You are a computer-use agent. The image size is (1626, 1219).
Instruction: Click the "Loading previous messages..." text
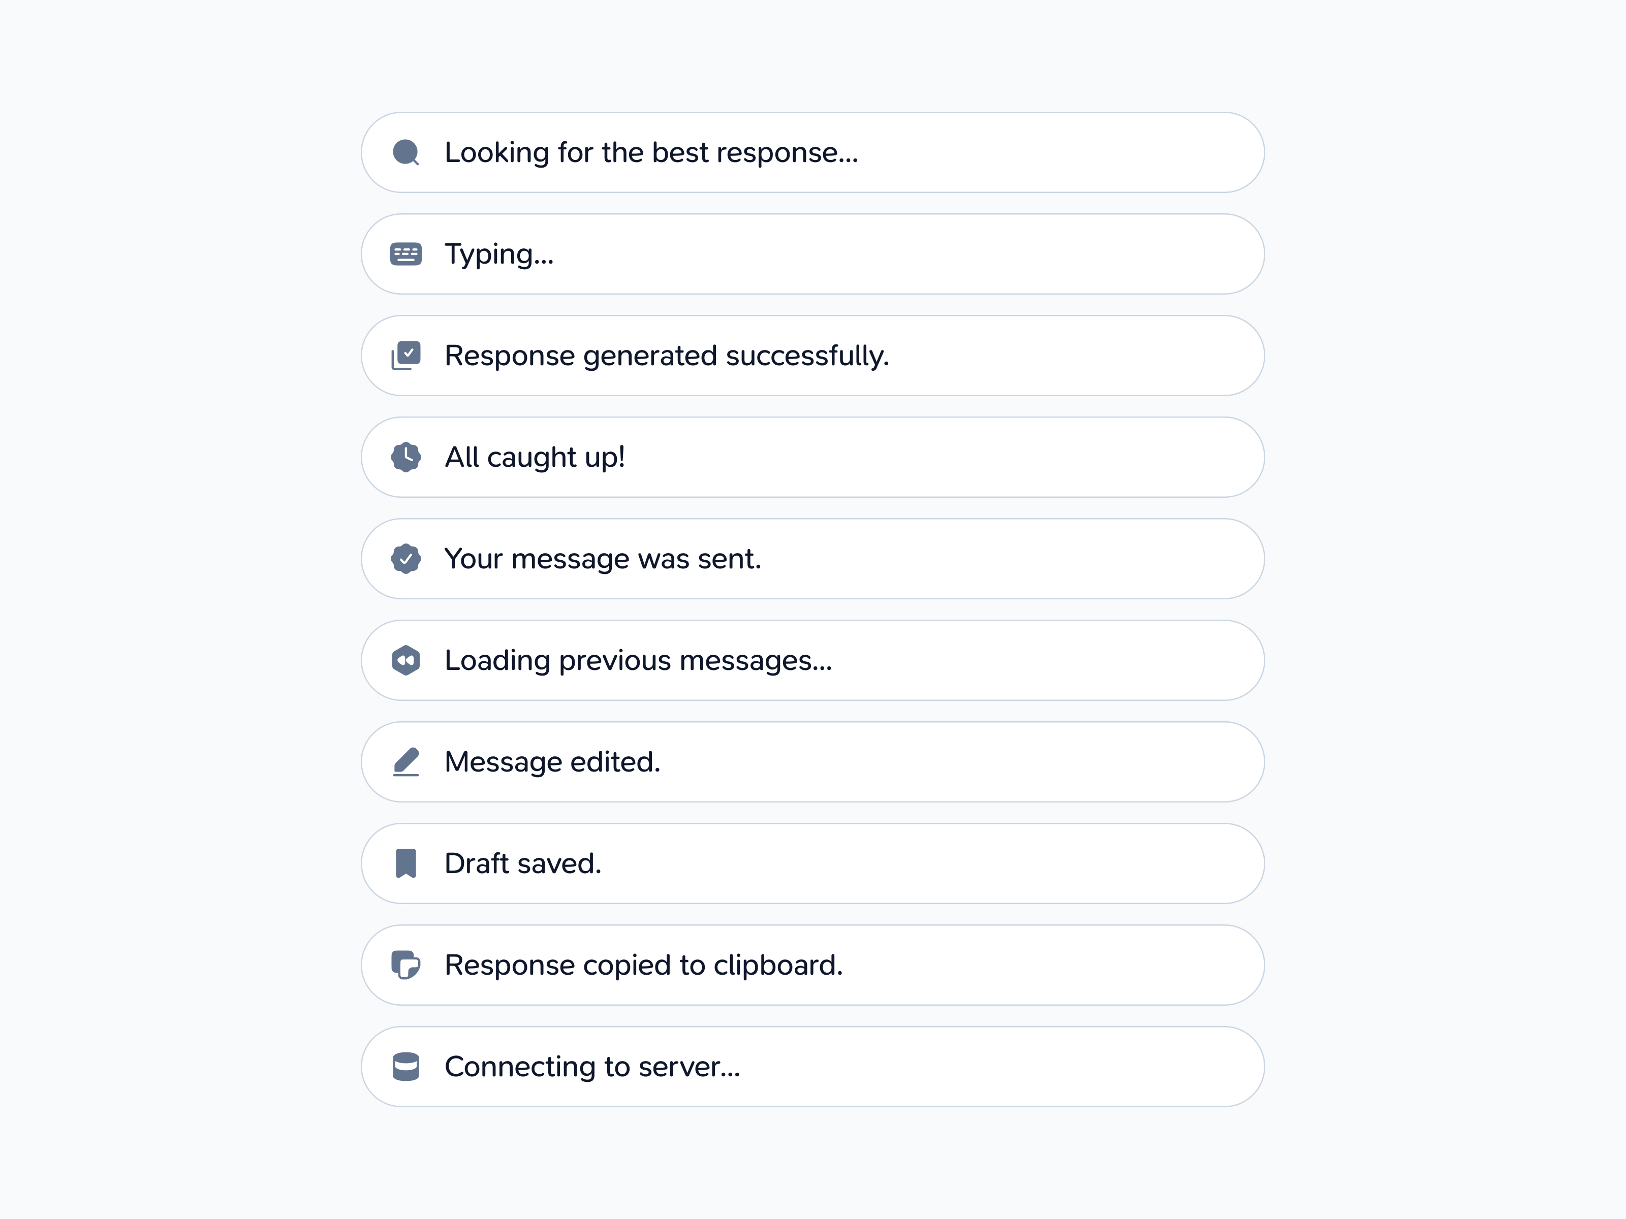click(x=638, y=661)
